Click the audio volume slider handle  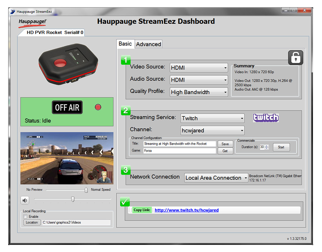73,199
